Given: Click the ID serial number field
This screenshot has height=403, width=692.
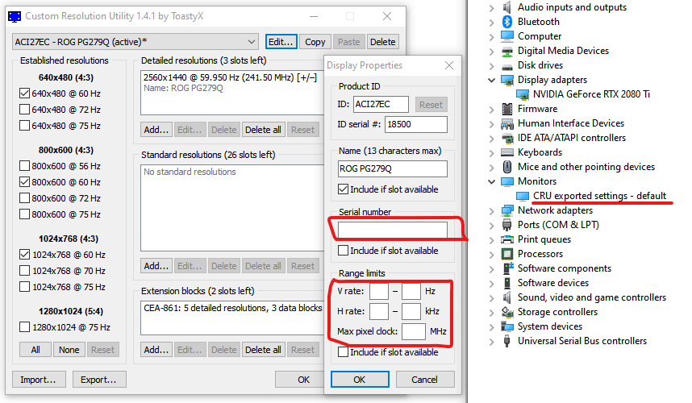Looking at the screenshot, I should (x=415, y=124).
